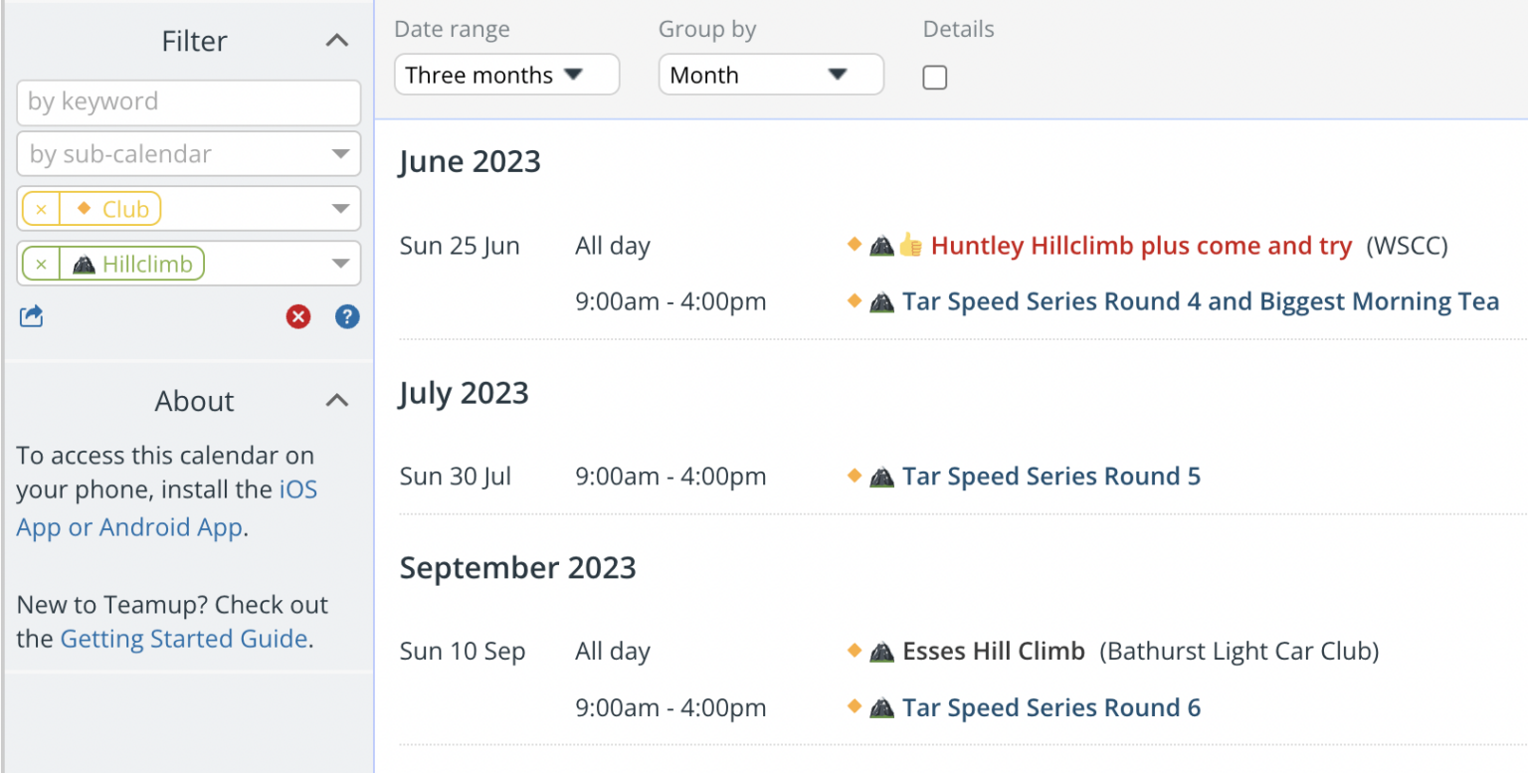Open the Date range dropdown
The width and height of the screenshot is (1528, 773).
506,76
